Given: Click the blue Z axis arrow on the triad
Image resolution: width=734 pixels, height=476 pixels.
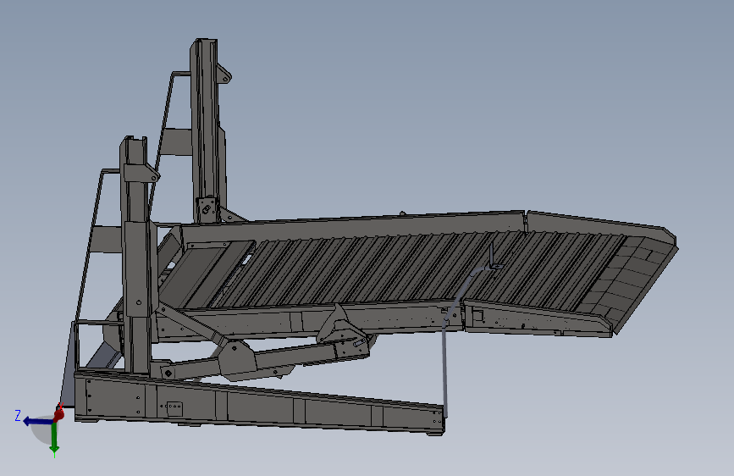Looking at the screenshot, I should coord(37,421).
